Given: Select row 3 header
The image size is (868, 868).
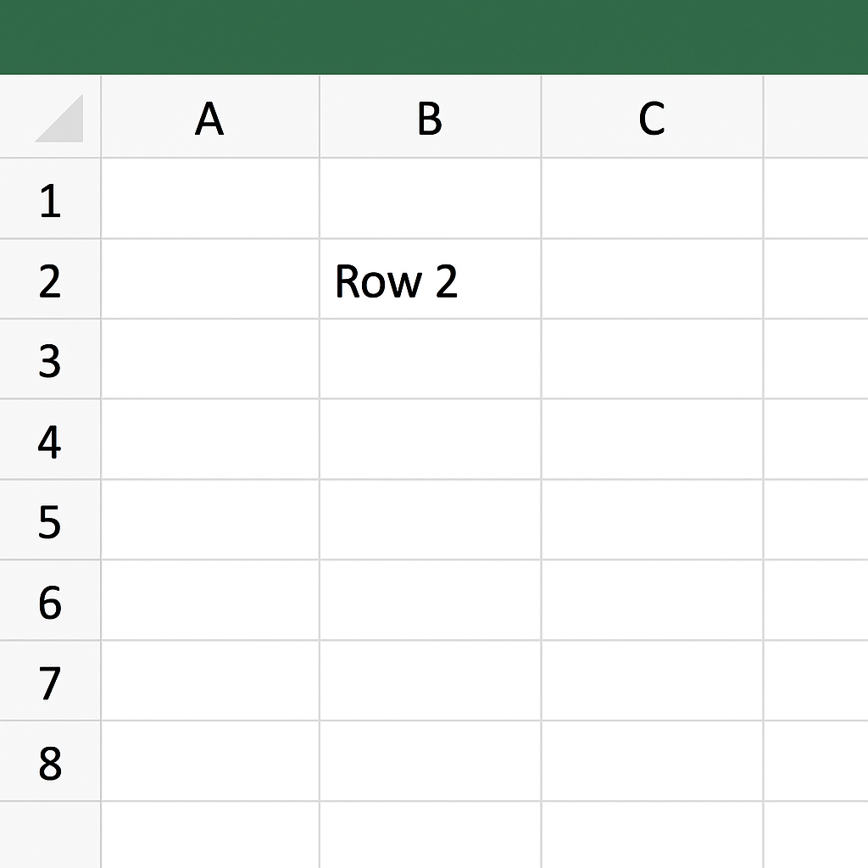Looking at the screenshot, I should 50,359.
